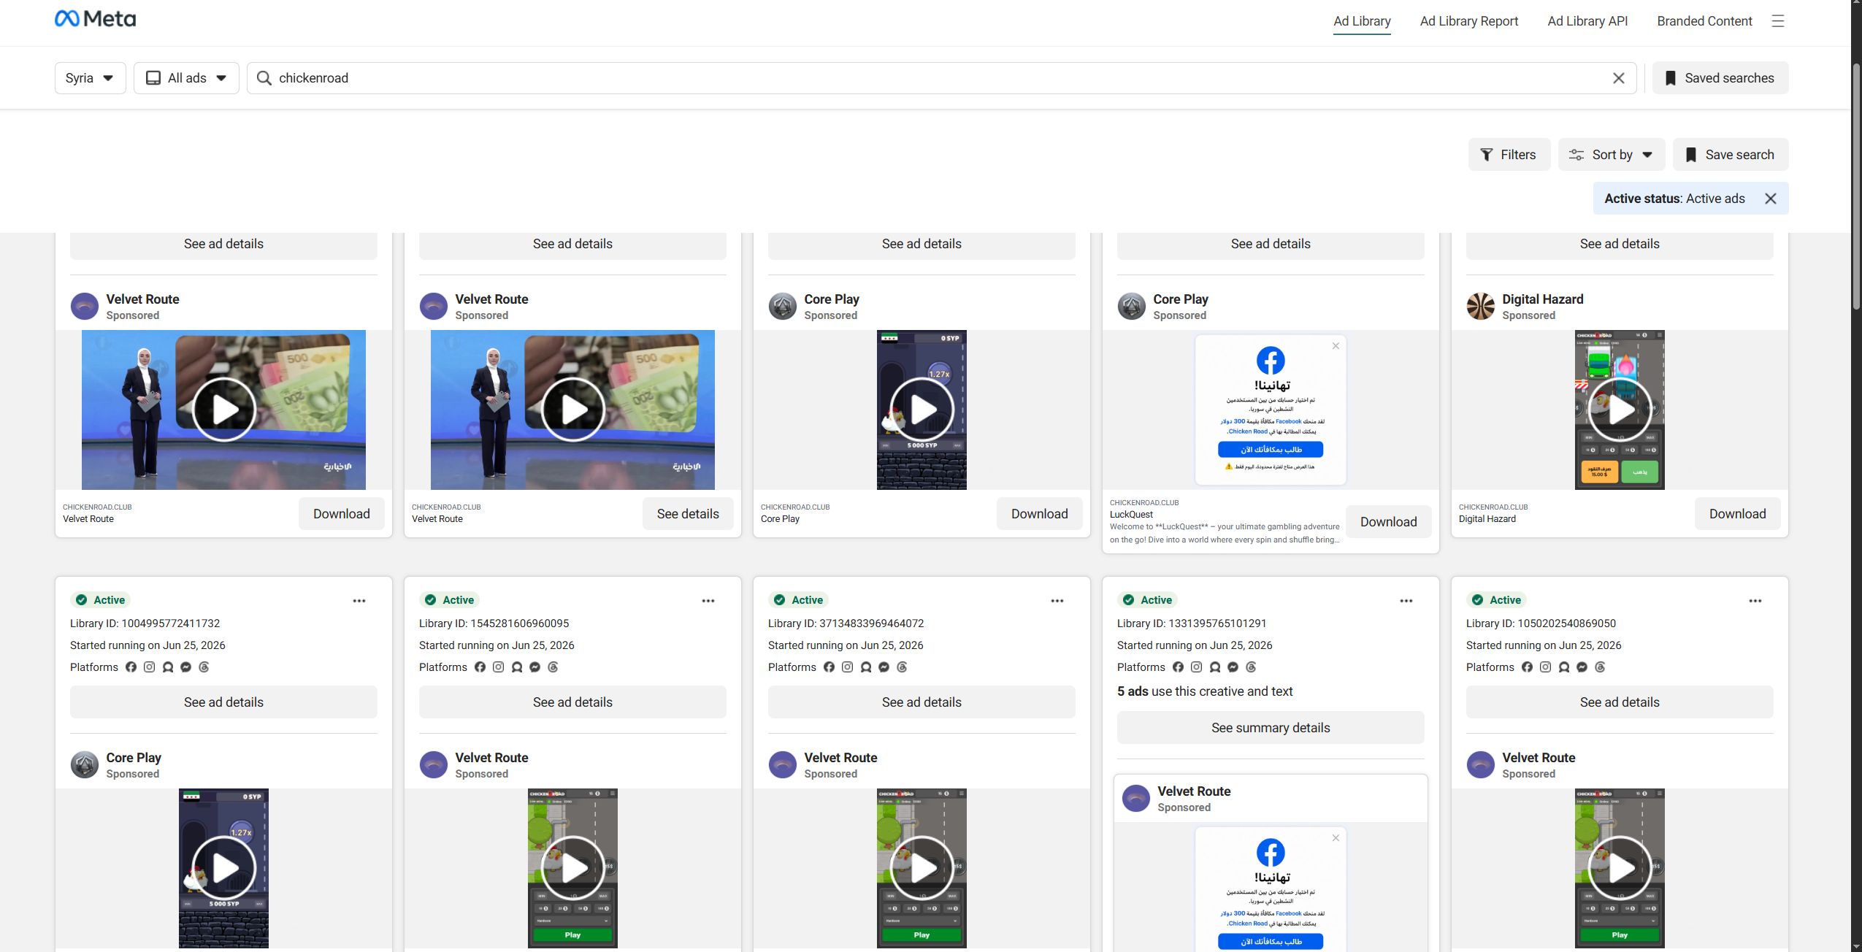Play the first Velvet Route news video

tap(224, 410)
